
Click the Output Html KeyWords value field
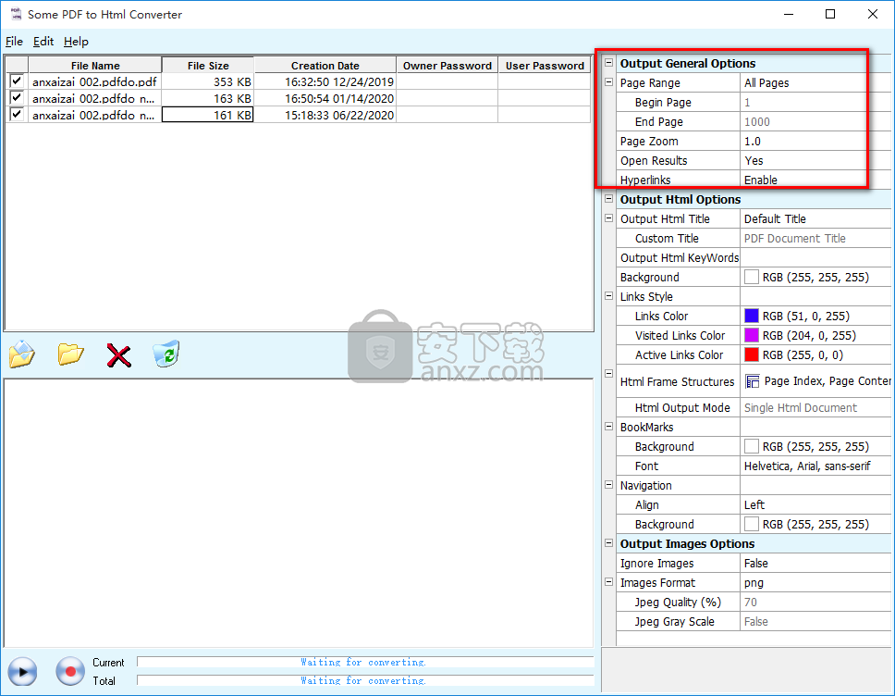tap(815, 257)
